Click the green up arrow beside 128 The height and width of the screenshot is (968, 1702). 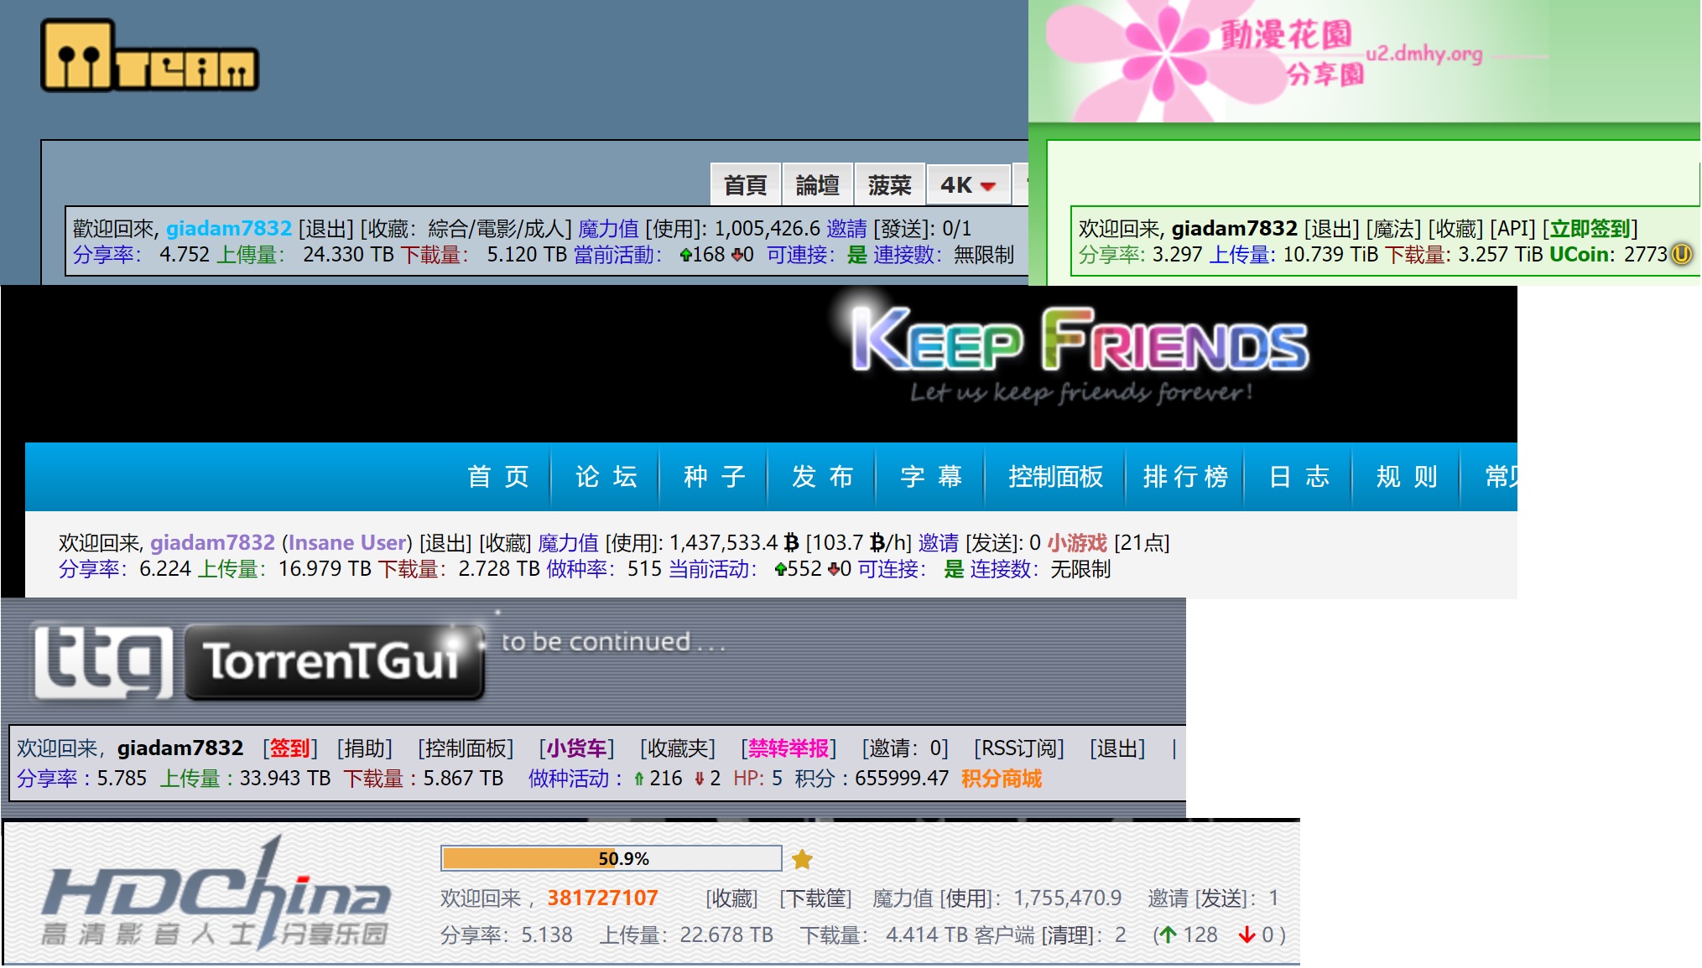(x=1168, y=934)
